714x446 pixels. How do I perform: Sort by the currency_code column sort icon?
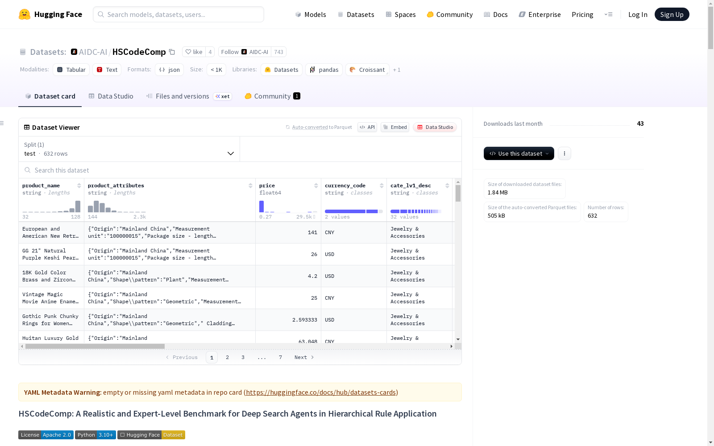[382, 186]
